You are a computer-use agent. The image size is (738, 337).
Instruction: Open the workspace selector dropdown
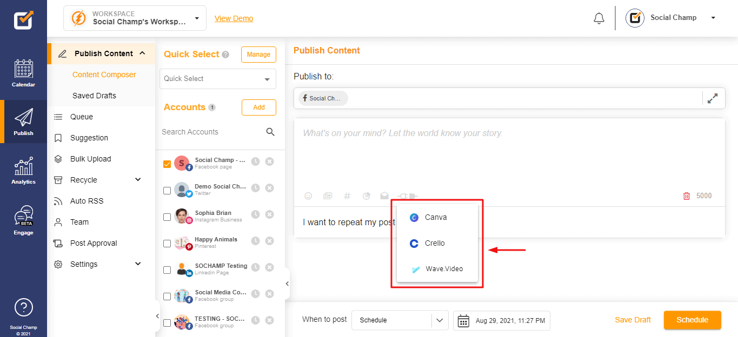[x=135, y=18]
